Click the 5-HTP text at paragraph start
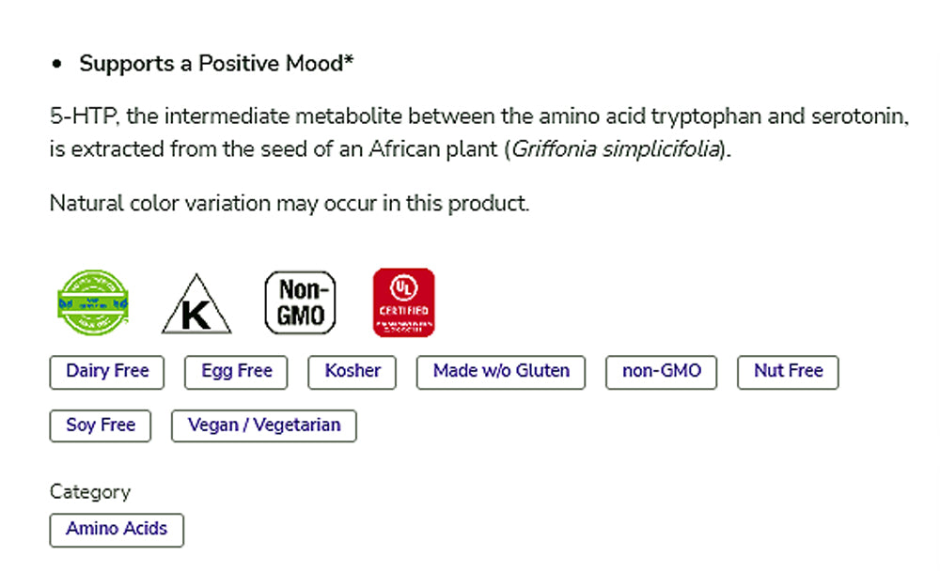Viewport: 940px width, 587px height. pos(85,117)
